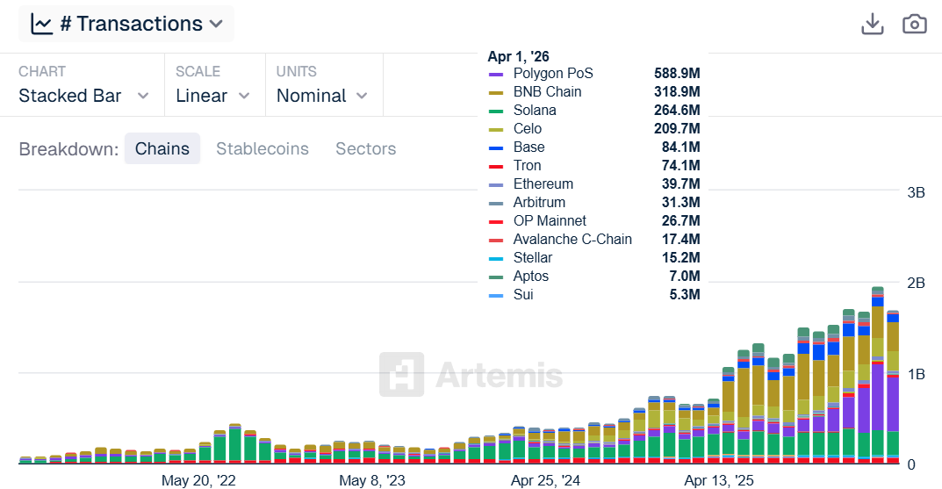
Task: Click the Sui label in tooltip
Action: point(523,294)
